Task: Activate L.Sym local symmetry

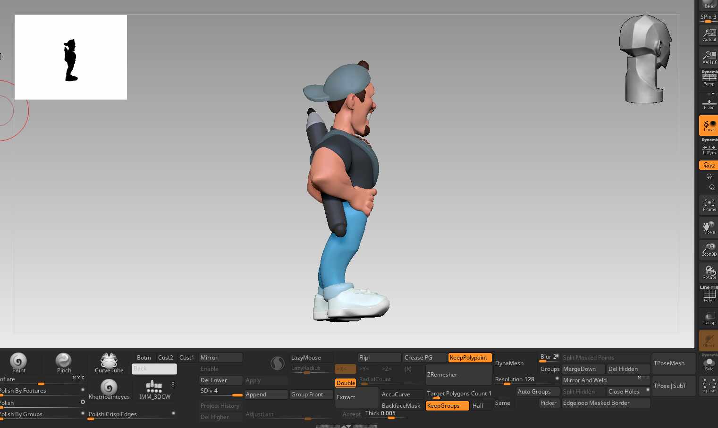Action: tap(709, 149)
